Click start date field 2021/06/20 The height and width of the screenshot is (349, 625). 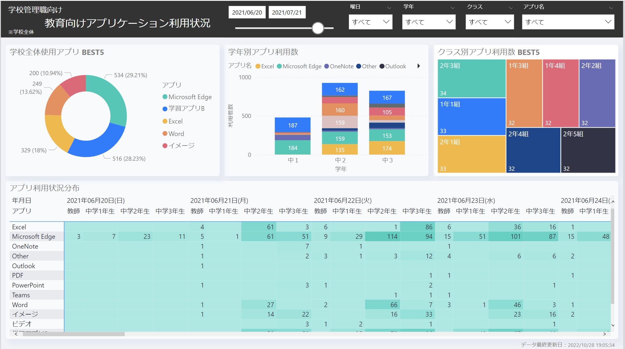tap(247, 12)
